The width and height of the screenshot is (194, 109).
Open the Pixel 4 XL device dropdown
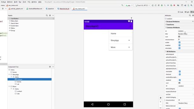[x=142, y=5]
